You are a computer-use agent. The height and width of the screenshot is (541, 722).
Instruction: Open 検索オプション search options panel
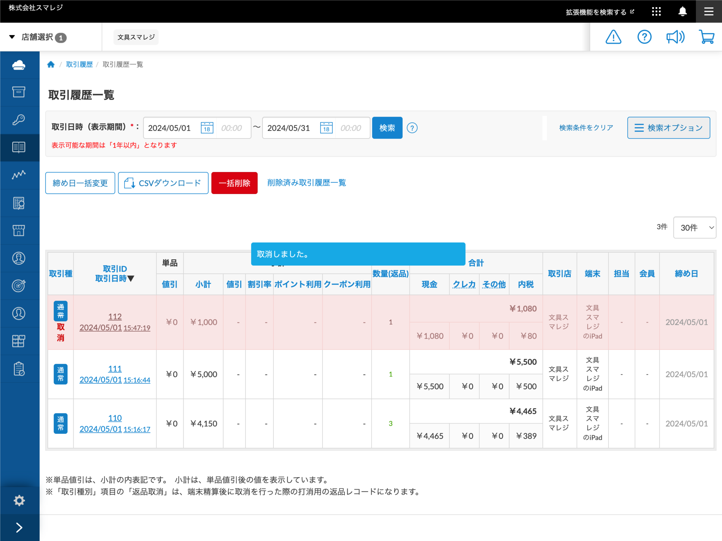pos(668,128)
